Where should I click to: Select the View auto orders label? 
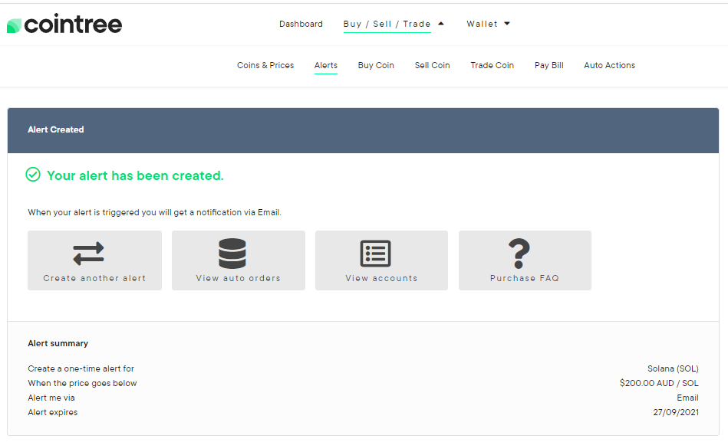[238, 278]
